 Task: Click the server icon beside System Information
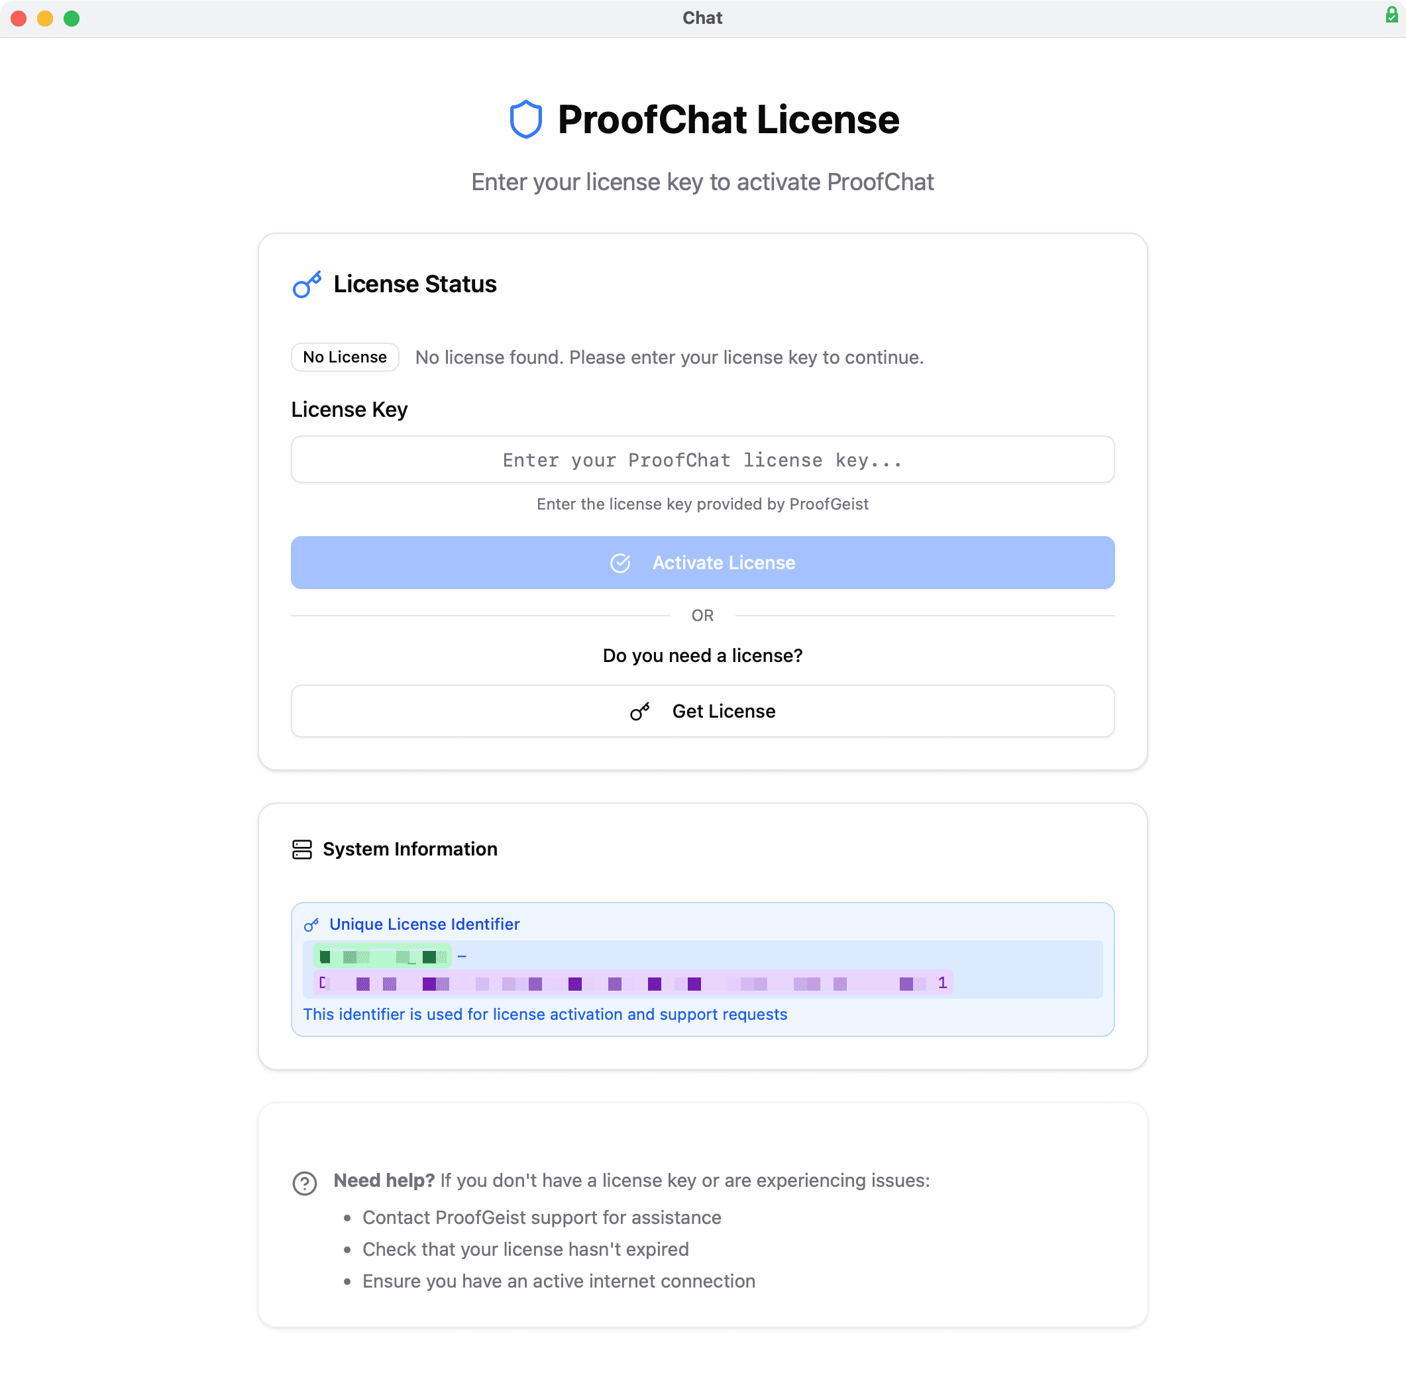(x=303, y=849)
